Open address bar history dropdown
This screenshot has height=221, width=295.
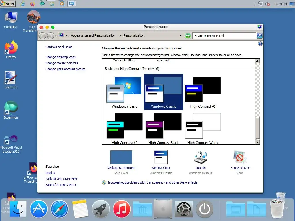[181, 35]
